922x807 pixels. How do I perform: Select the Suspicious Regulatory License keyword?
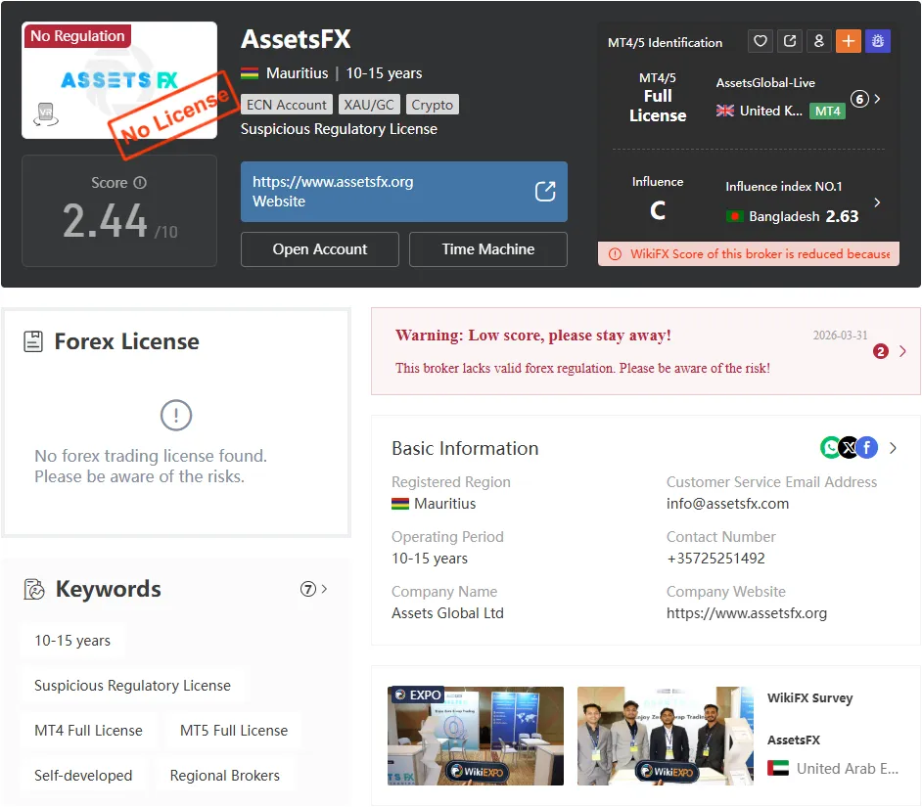point(132,686)
